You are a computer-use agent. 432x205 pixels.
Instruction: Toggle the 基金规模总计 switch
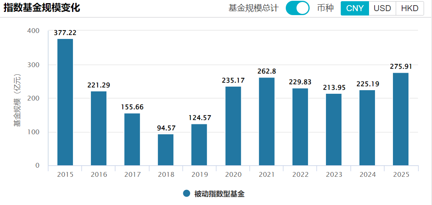click(x=297, y=8)
